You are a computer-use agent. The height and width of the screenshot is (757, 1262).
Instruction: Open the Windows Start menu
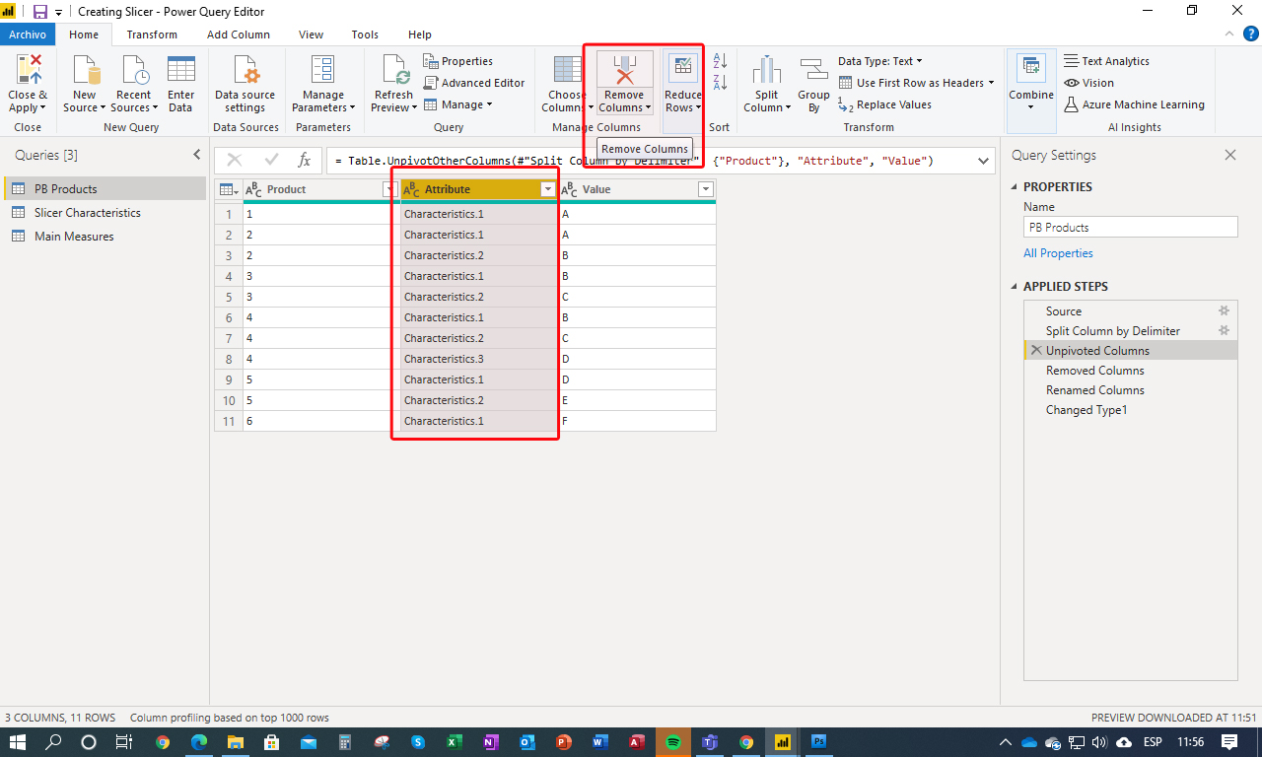18,742
